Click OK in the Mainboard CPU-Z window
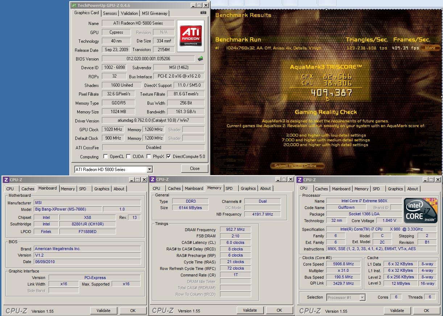 133,311
